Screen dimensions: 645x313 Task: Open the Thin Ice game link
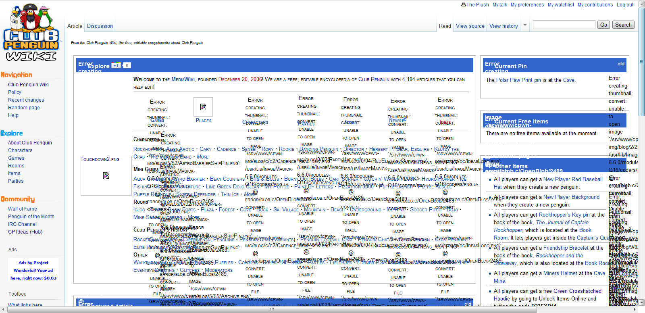(x=230, y=194)
